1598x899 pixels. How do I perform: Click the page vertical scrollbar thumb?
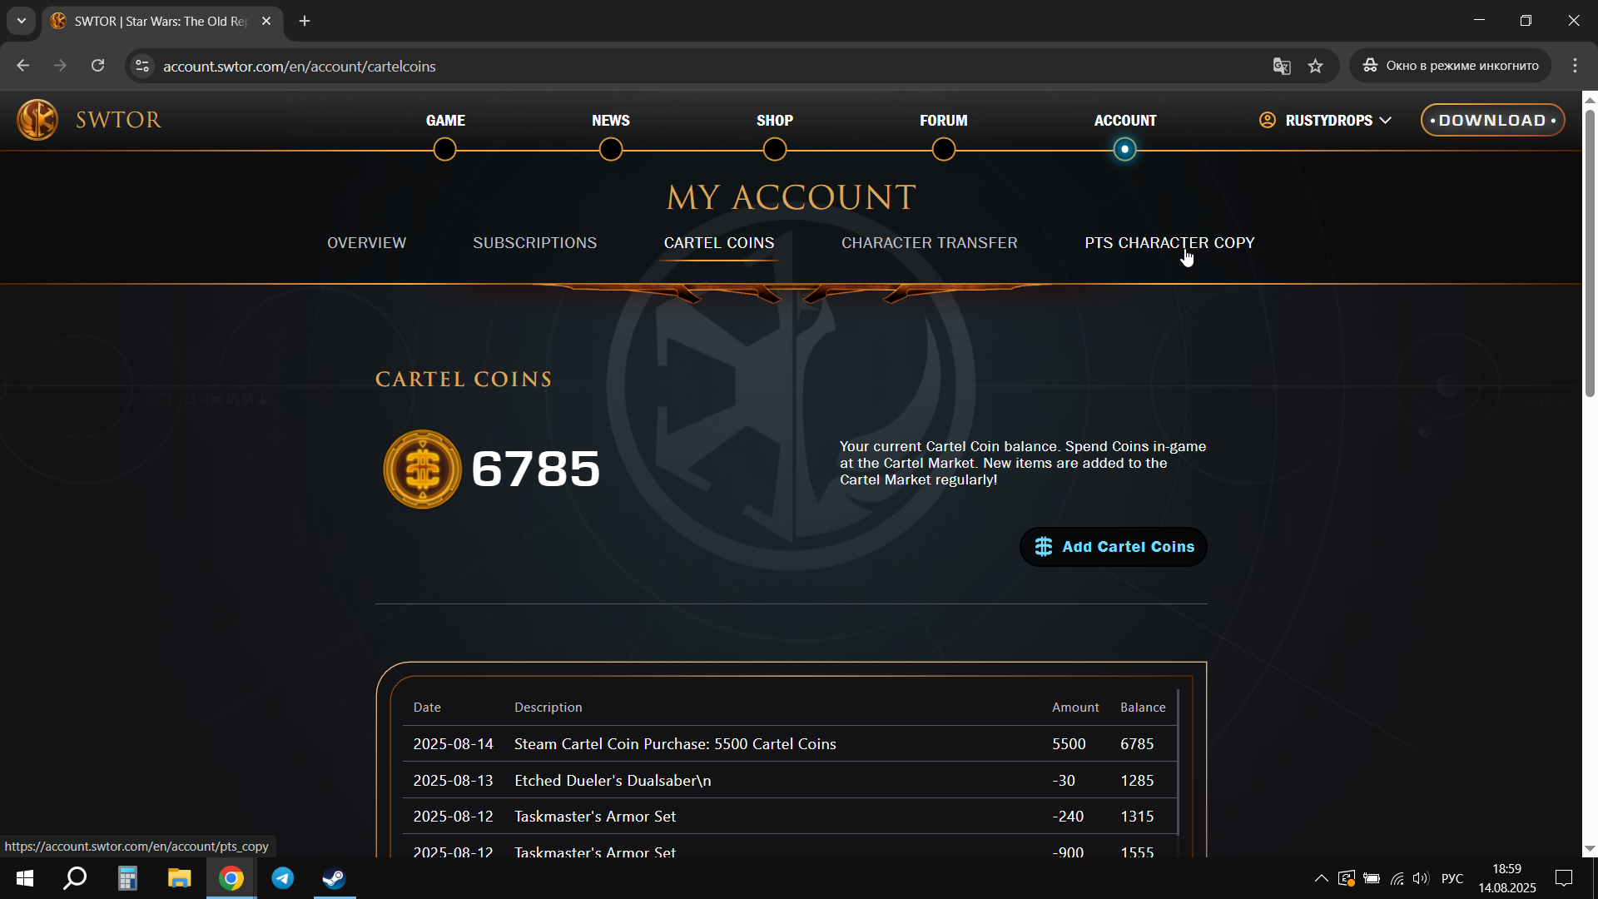[1590, 254]
